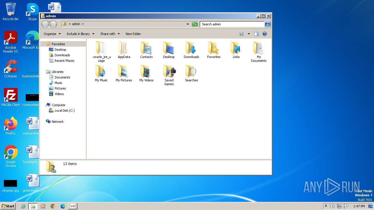374x210 pixels.
Task: Click the green Refresh address button
Action: (x=195, y=24)
